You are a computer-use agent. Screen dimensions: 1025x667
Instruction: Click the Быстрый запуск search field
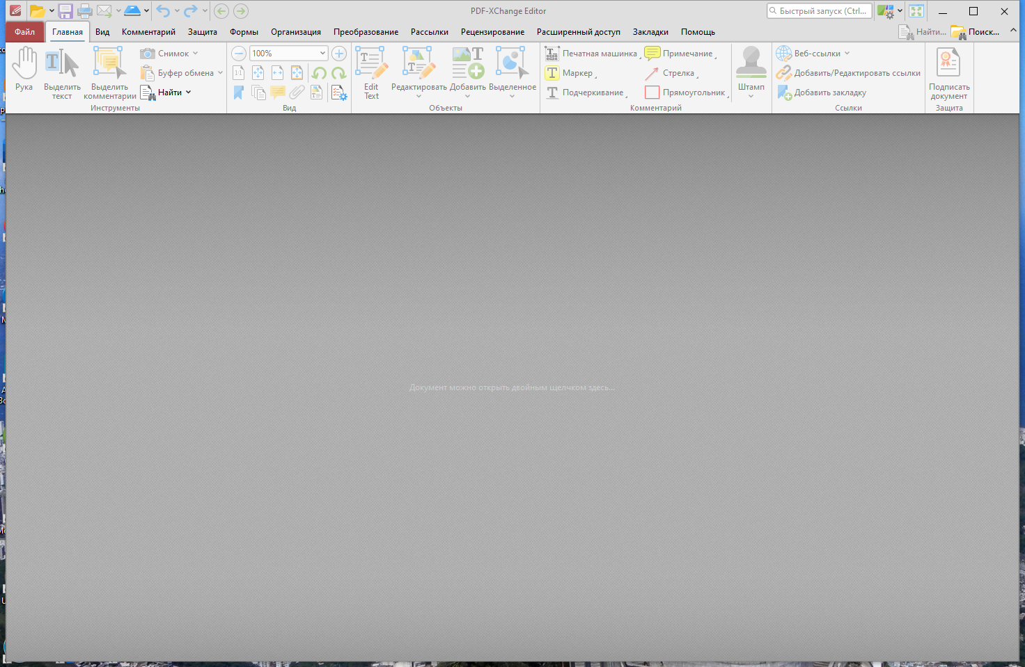[820, 10]
